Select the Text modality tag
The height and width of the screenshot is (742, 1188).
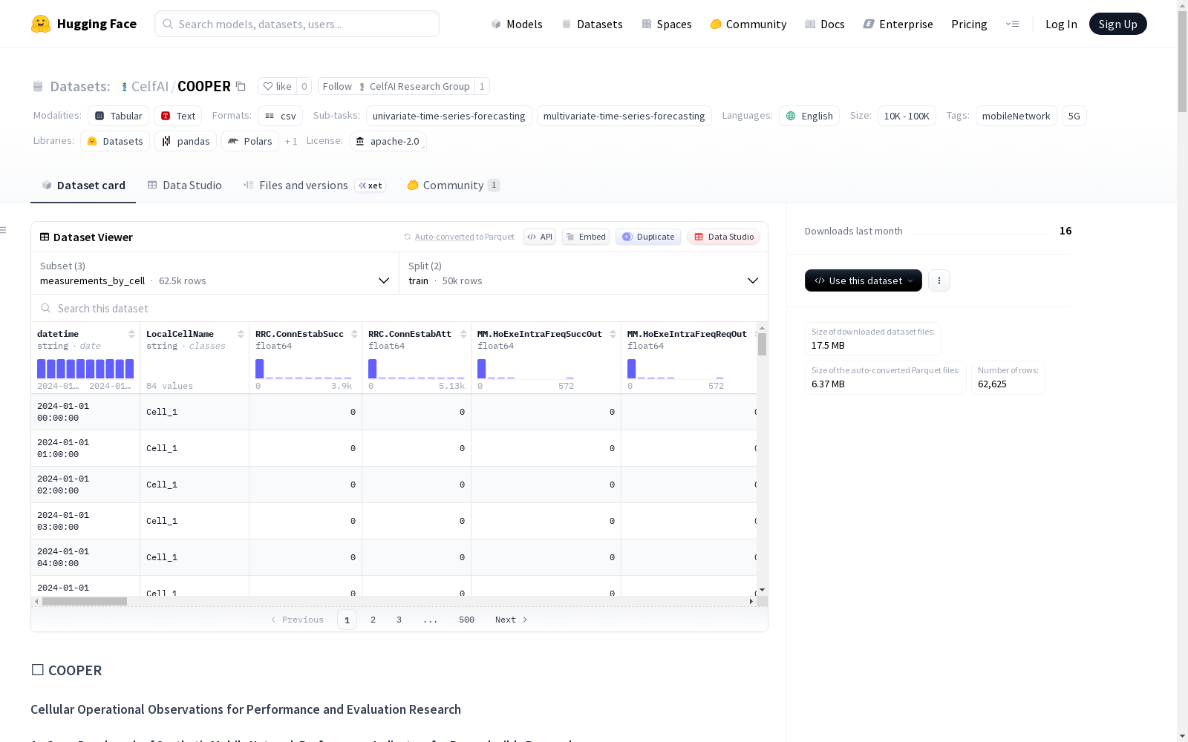(178, 116)
